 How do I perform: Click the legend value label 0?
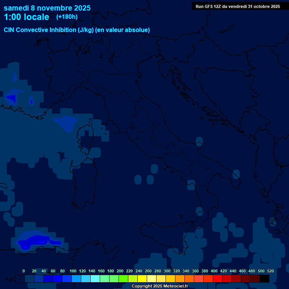point(24,271)
